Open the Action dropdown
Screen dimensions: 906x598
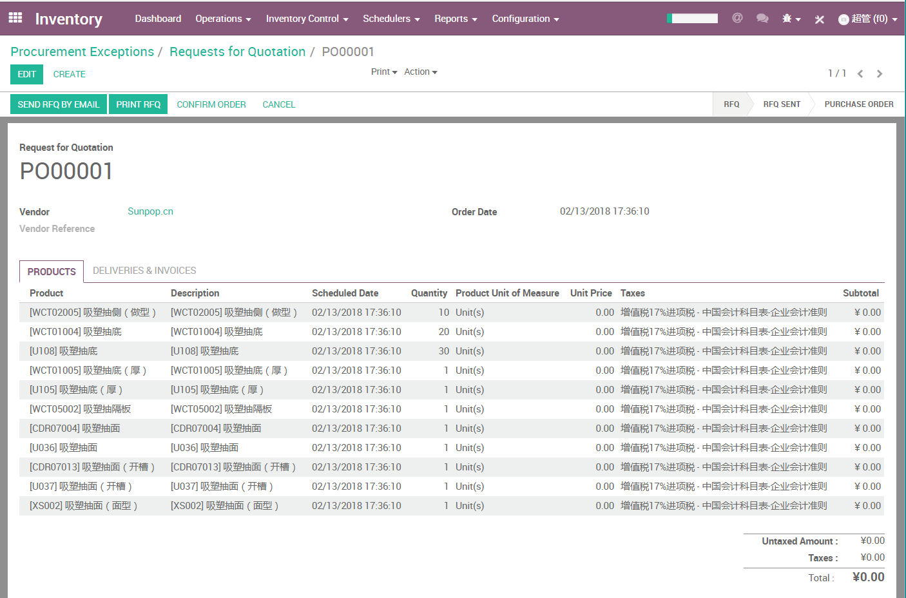[420, 72]
